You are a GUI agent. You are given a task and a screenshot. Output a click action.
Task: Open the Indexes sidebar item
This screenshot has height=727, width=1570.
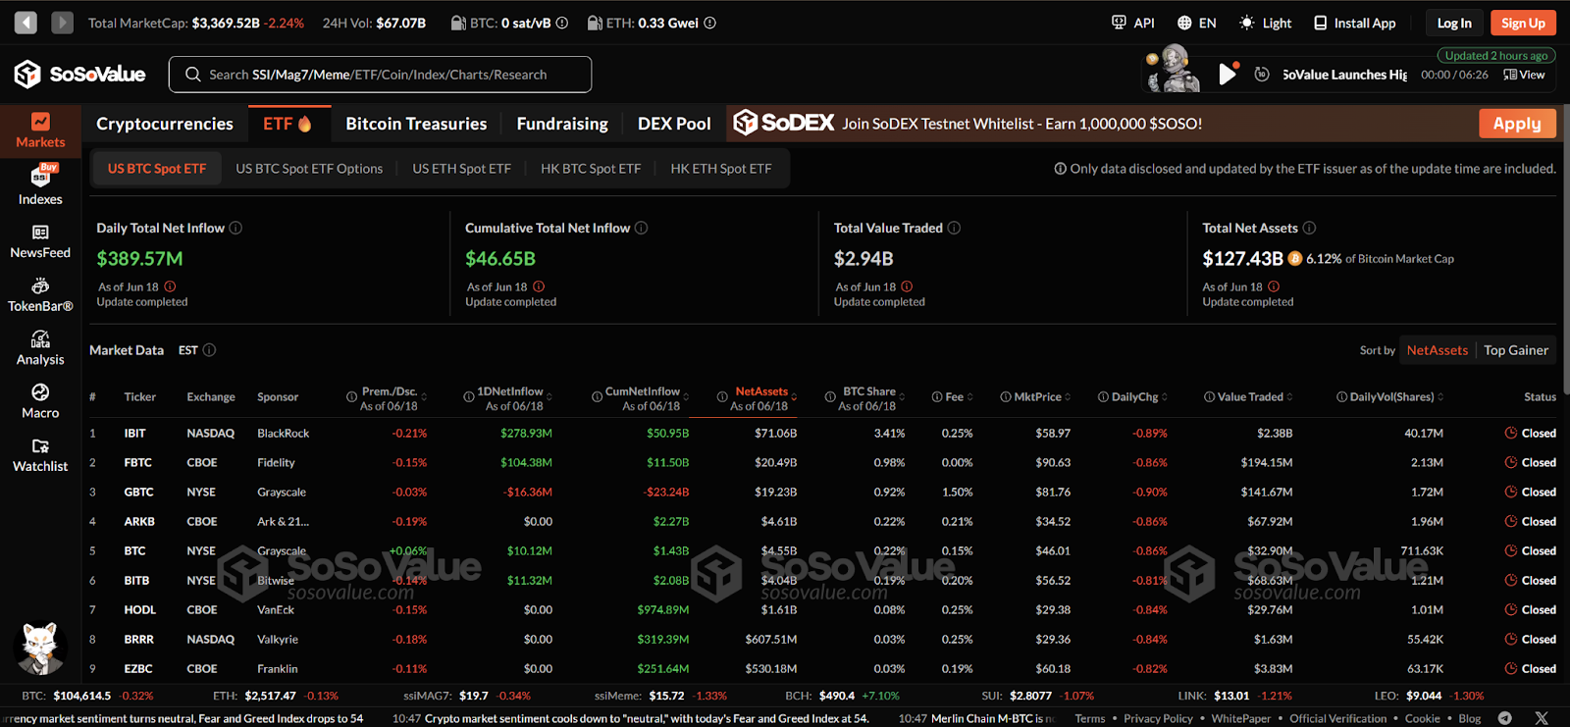point(40,185)
